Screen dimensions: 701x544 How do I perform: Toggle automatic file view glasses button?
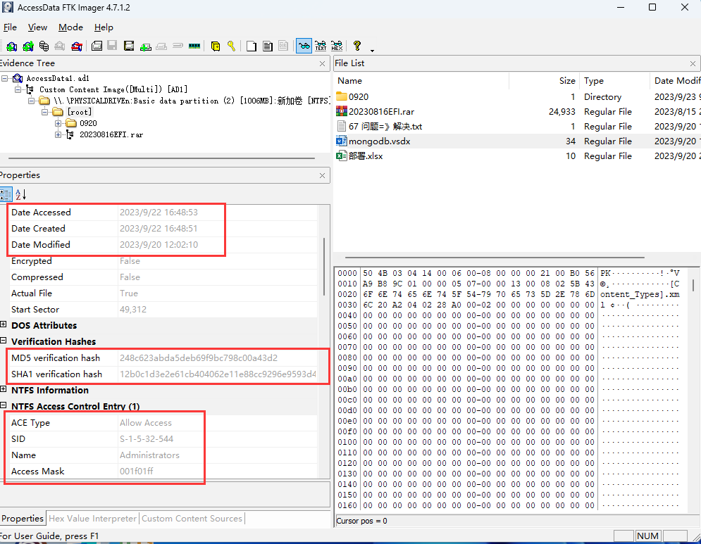pyautogui.click(x=304, y=46)
